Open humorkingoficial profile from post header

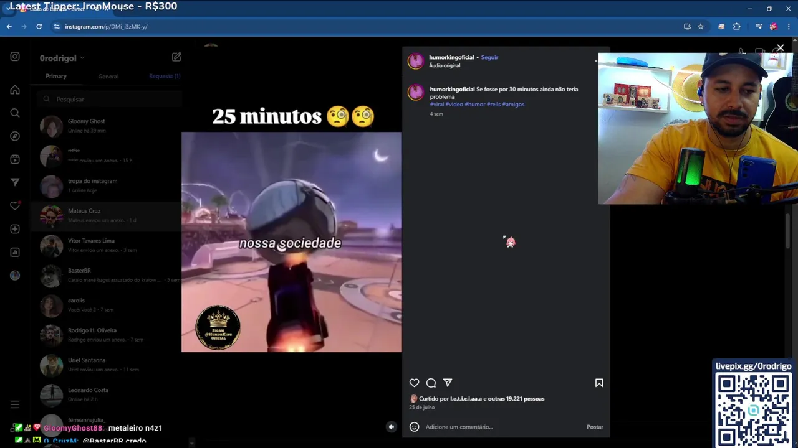[x=451, y=57]
